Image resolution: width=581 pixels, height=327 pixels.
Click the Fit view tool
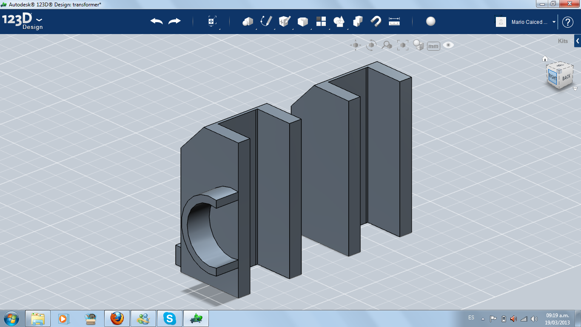[x=402, y=45]
